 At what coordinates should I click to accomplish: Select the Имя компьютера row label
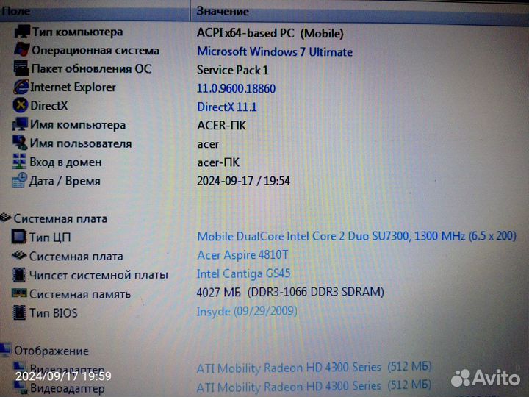click(x=78, y=125)
